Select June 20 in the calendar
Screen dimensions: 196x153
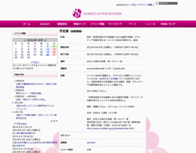click(54, 52)
